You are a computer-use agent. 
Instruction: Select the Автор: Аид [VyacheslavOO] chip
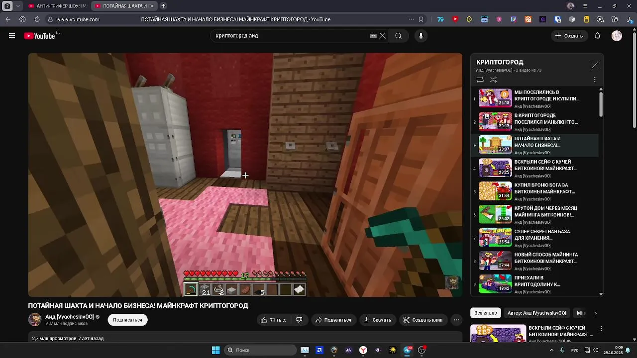coord(537,313)
